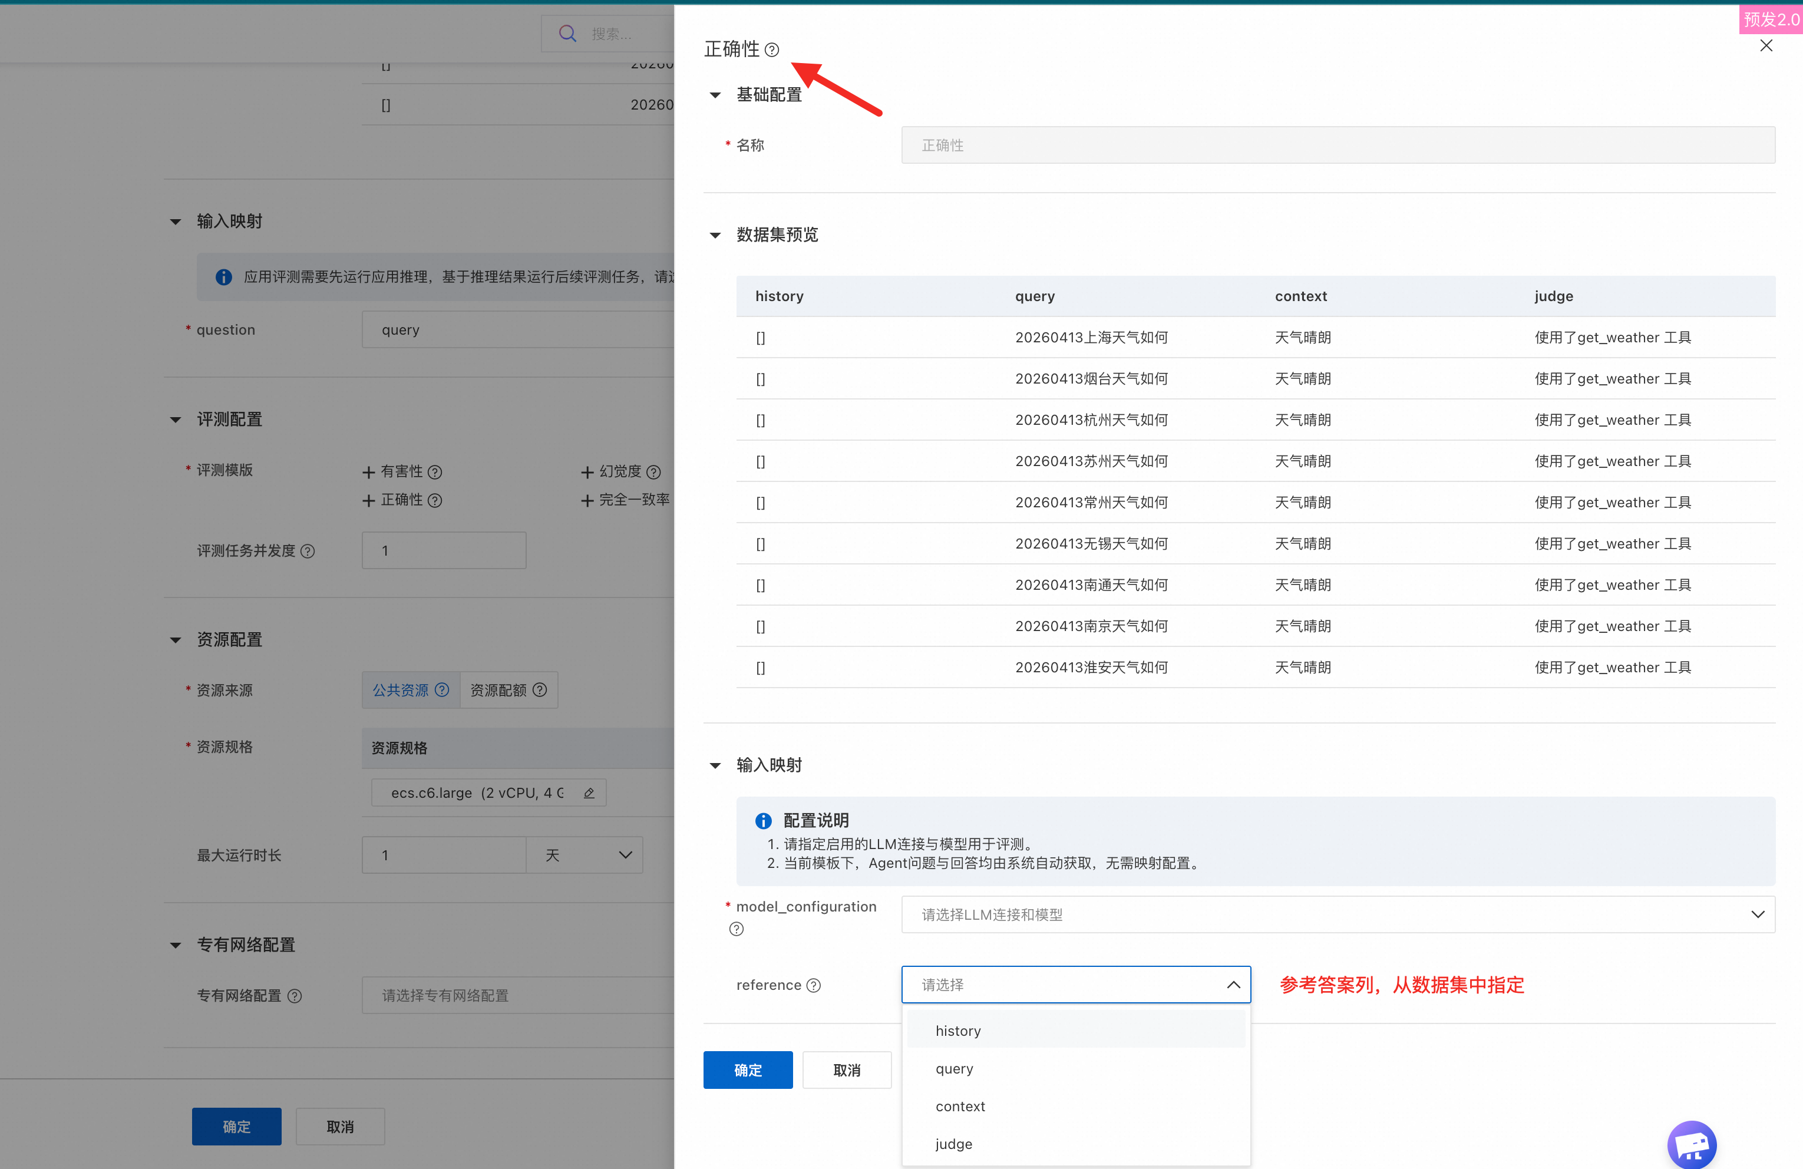Click help icon next to 正确性 title
The image size is (1803, 1169).
(x=771, y=50)
